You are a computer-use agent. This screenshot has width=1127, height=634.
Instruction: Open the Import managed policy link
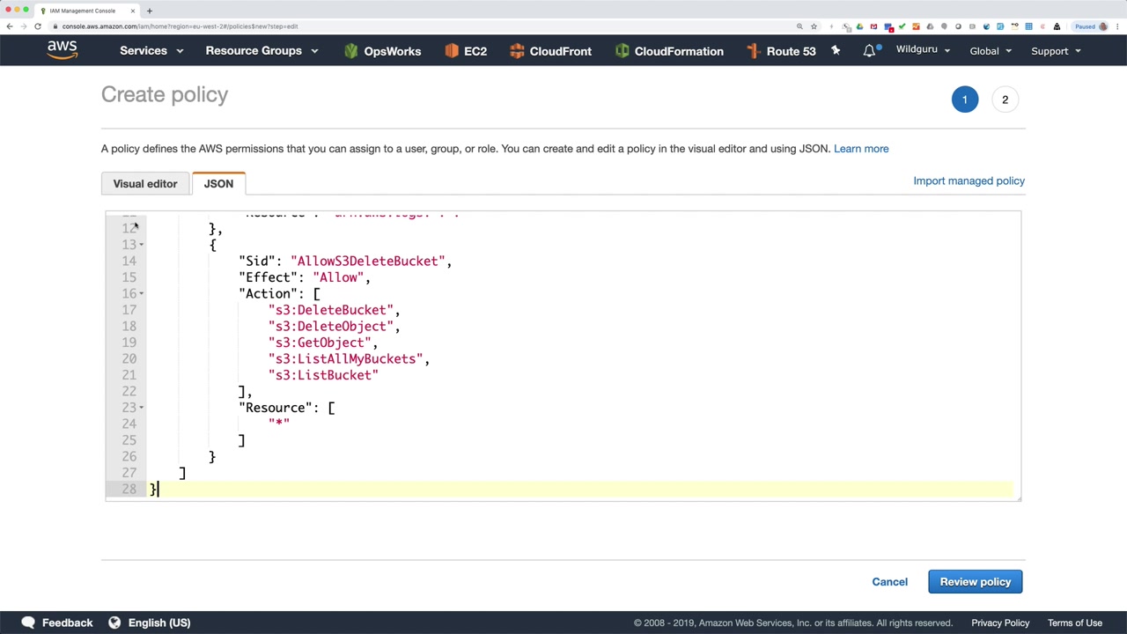point(969,181)
